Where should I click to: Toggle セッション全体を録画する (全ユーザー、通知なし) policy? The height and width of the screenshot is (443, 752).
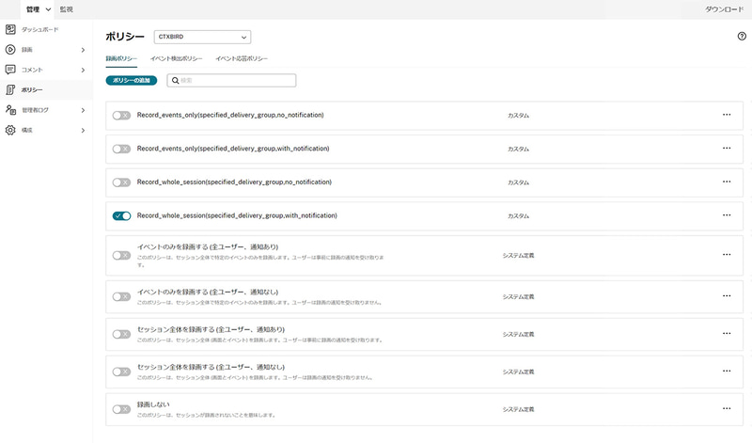click(x=121, y=372)
